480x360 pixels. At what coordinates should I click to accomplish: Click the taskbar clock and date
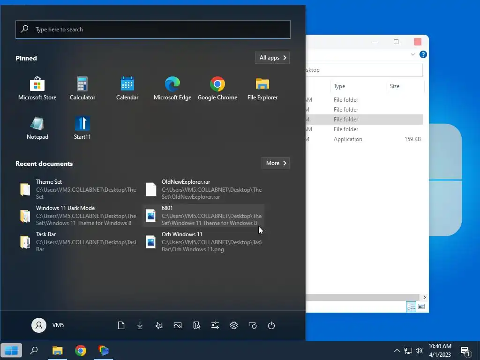[x=440, y=351]
